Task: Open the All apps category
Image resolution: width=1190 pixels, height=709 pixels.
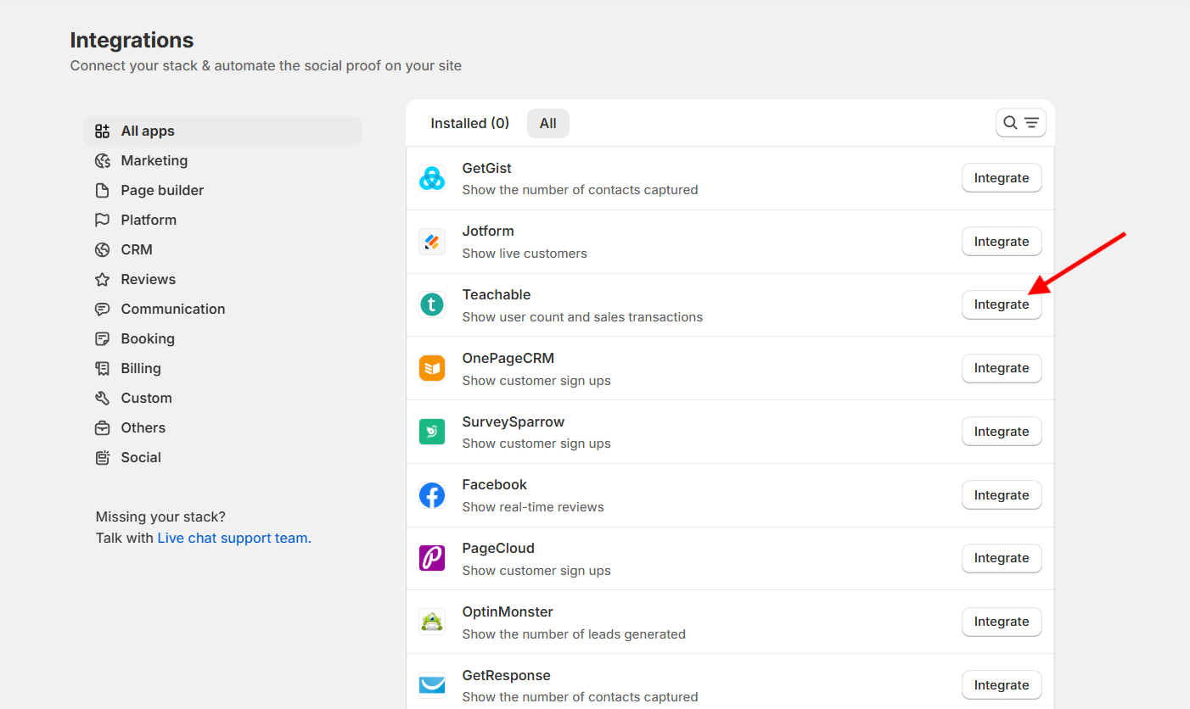Action: pos(222,131)
